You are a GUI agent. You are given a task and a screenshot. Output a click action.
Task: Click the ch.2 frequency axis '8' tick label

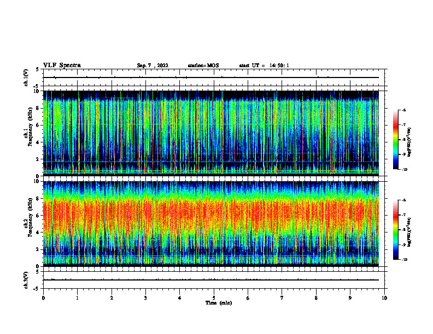pos(38,199)
